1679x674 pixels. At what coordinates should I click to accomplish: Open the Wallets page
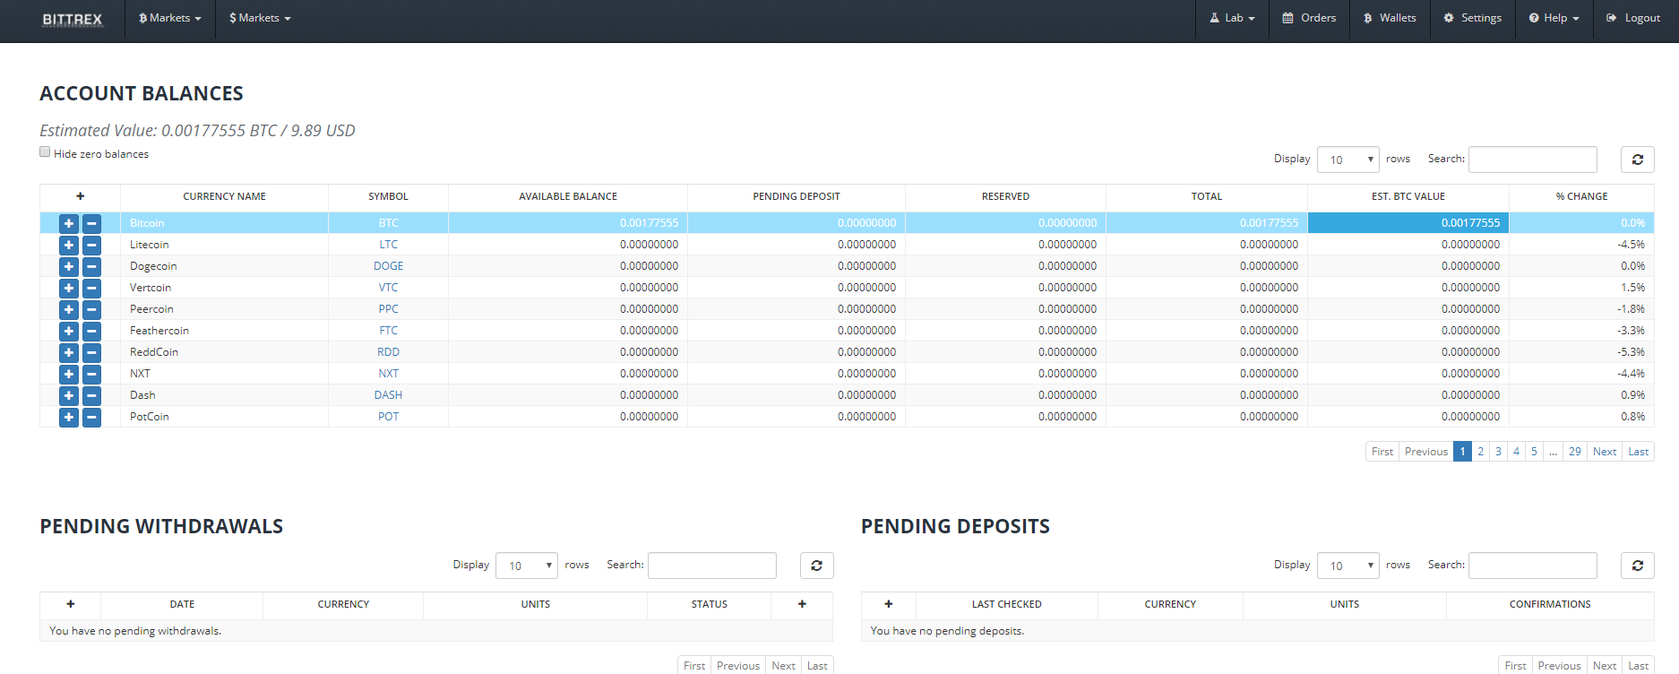(1390, 18)
